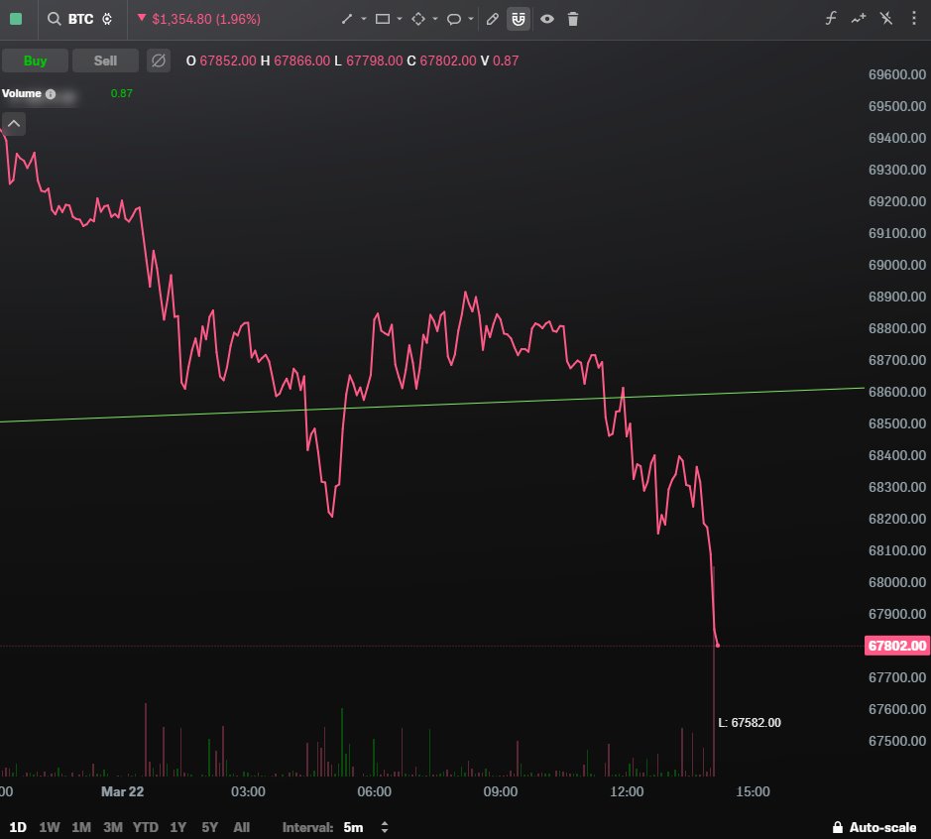931x839 pixels.
Task: Click the slashed-circle icon beside Sell
Action: [x=159, y=60]
